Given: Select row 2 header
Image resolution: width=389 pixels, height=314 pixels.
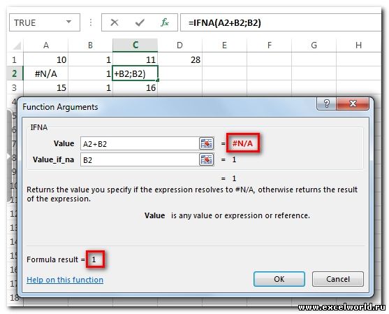Looking at the screenshot, I should (15, 73).
